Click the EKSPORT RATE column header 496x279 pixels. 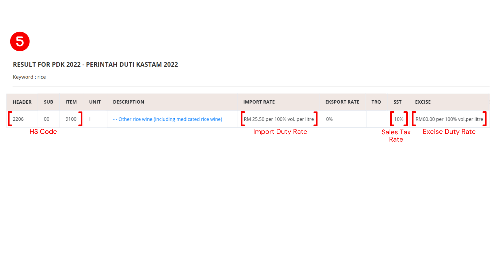pyautogui.click(x=342, y=102)
